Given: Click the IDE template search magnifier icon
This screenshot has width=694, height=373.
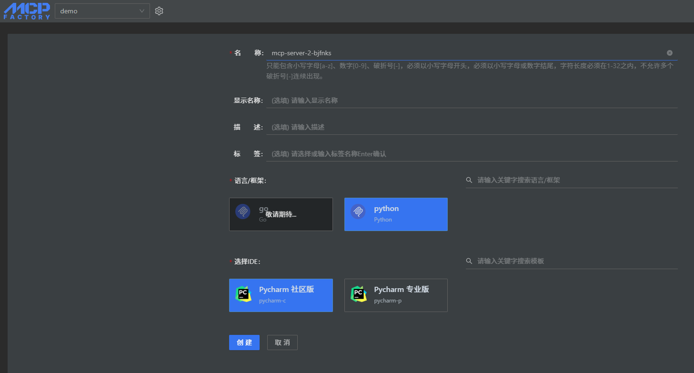Looking at the screenshot, I should (x=469, y=261).
